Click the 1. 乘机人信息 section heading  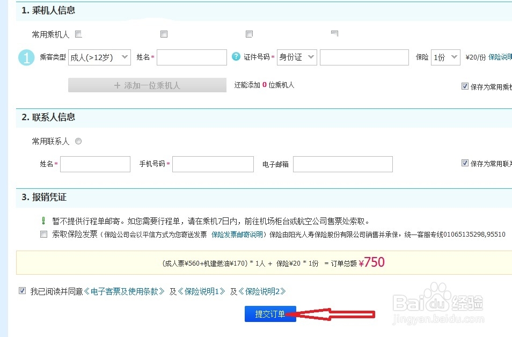(x=48, y=10)
